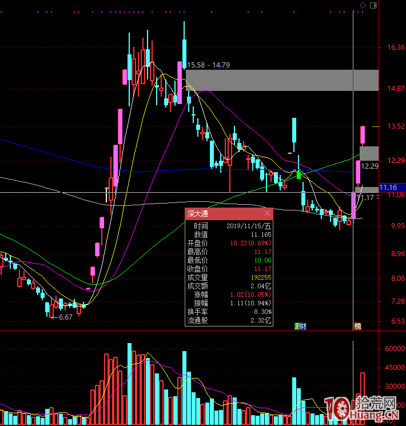Click the 6.67 low price label
This screenshot has width=406, height=426.
[x=65, y=317]
